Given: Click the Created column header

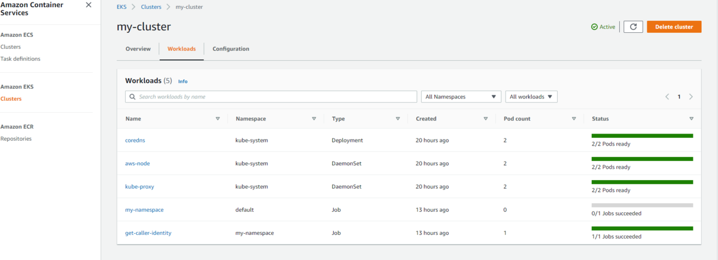Looking at the screenshot, I should coord(426,119).
